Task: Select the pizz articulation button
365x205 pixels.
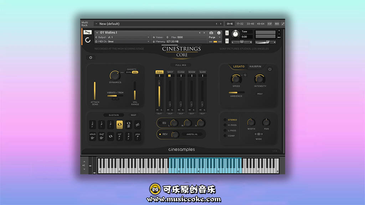Action: point(138,136)
